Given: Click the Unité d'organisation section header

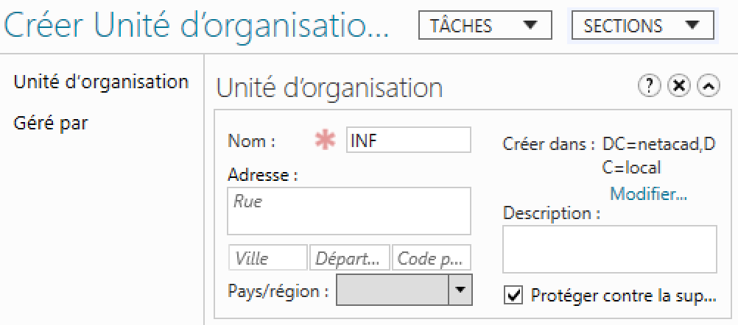Looking at the screenshot, I should click(329, 88).
